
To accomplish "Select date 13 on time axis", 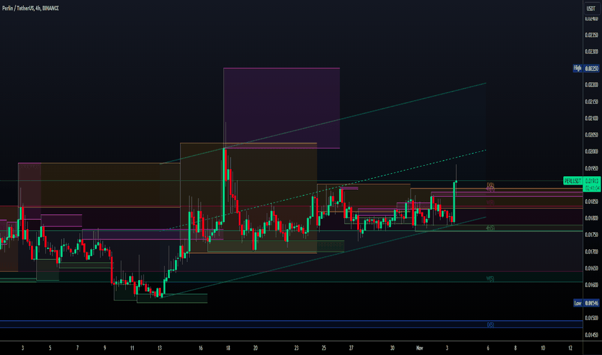I will 160,348.
